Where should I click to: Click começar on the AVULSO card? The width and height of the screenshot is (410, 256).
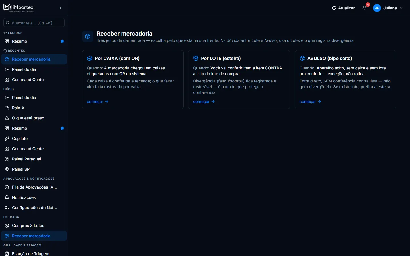click(x=310, y=102)
